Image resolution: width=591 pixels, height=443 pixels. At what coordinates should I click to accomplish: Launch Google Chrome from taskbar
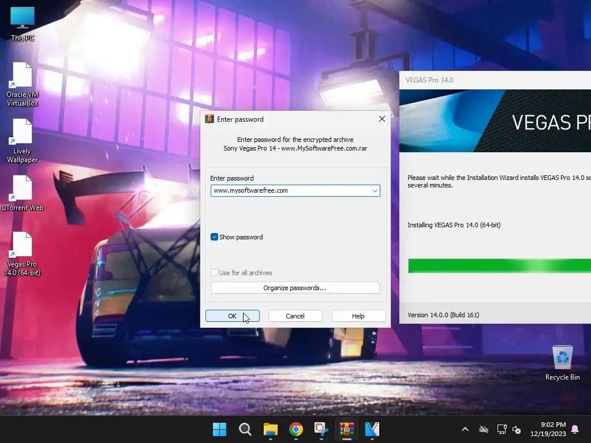point(296,429)
